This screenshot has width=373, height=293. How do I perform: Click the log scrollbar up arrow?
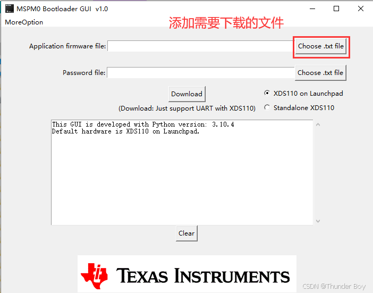coord(318,124)
